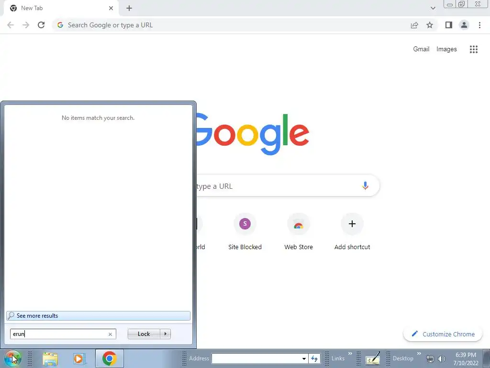Open the Web Store shortcut
Screen dimensions: 490x368
click(x=299, y=232)
